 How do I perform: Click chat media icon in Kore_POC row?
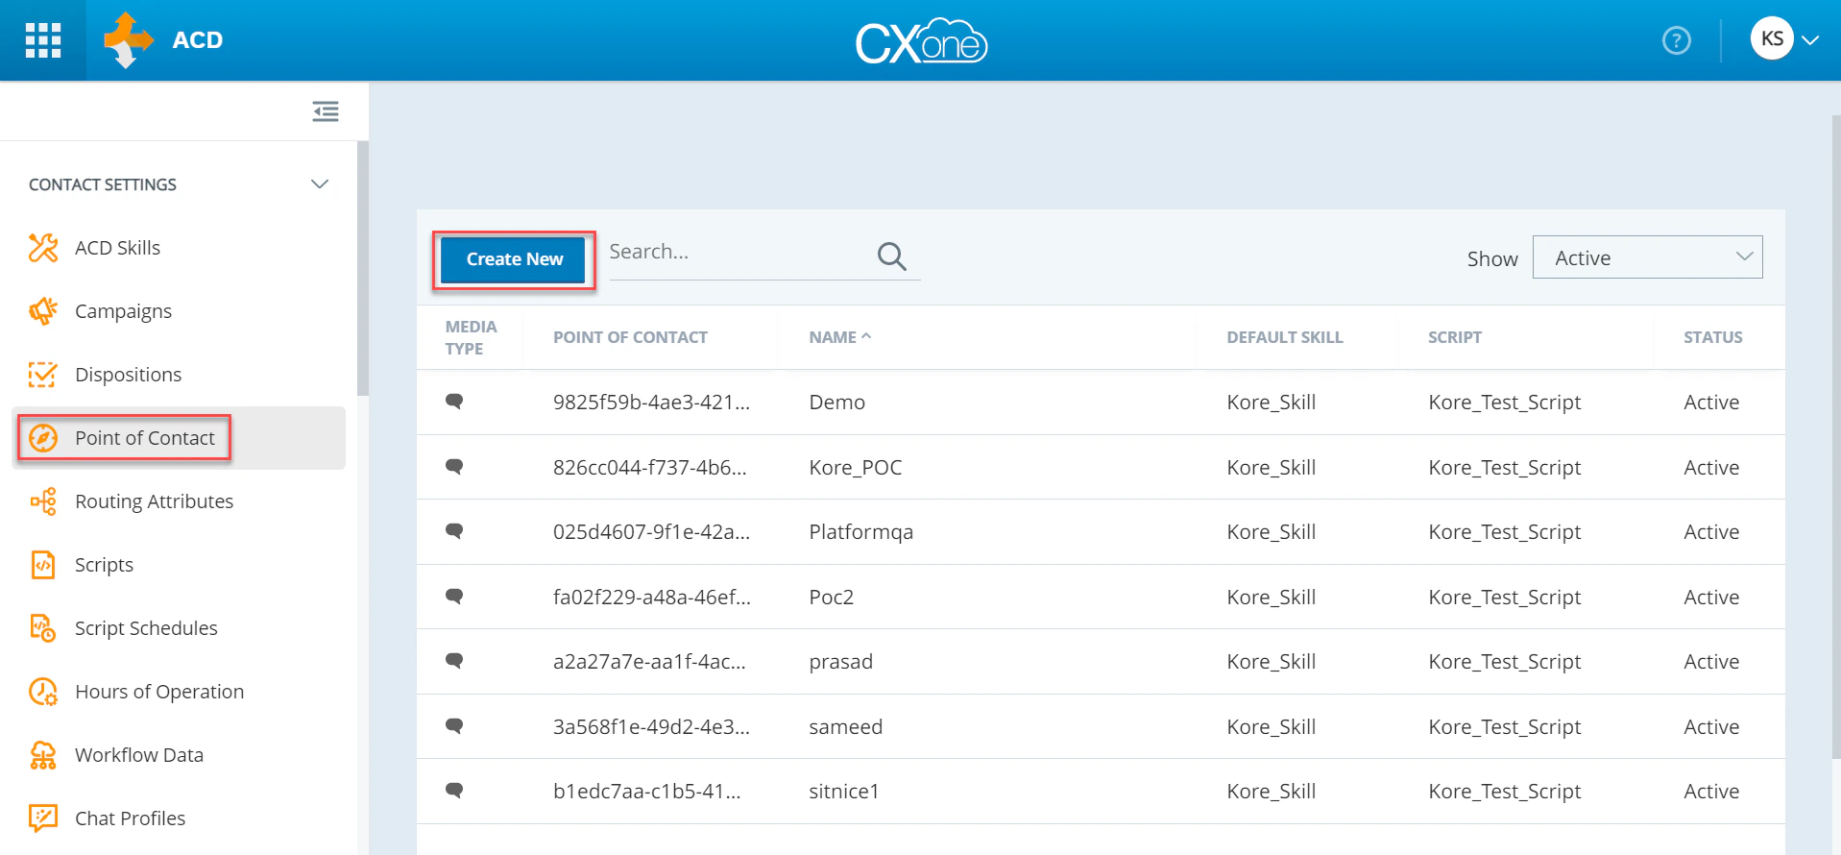click(x=455, y=467)
